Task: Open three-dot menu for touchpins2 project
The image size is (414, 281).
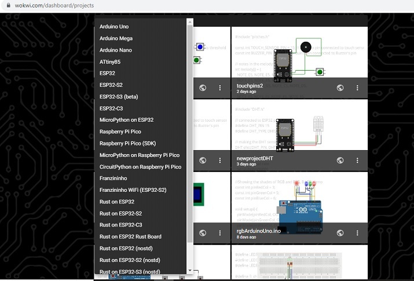Action: (x=357, y=88)
